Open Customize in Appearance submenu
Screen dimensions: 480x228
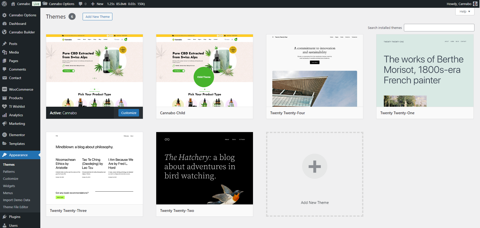11,179
